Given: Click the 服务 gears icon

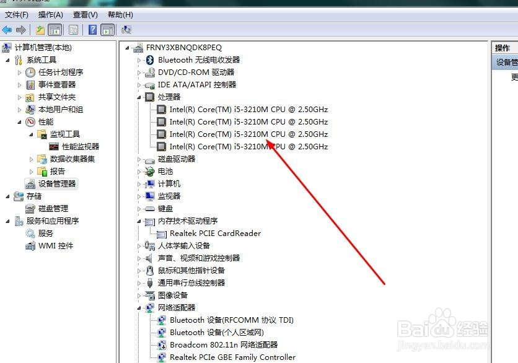Looking at the screenshot, I should [x=30, y=234].
